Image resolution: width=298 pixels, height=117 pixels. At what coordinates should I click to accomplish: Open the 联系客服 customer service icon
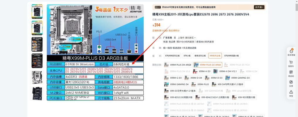[x=291, y=53]
